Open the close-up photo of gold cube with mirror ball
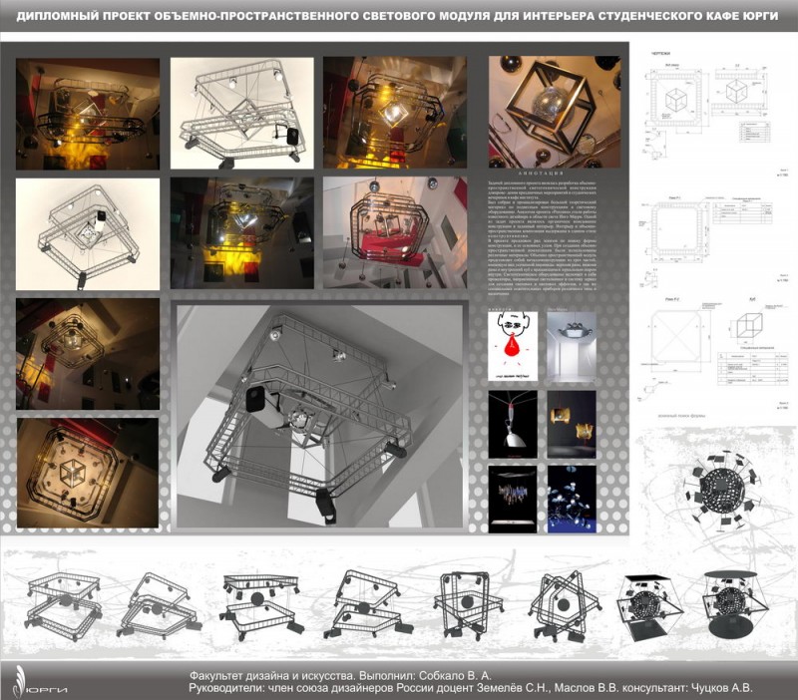The height and width of the screenshot is (700, 798). click(x=555, y=112)
